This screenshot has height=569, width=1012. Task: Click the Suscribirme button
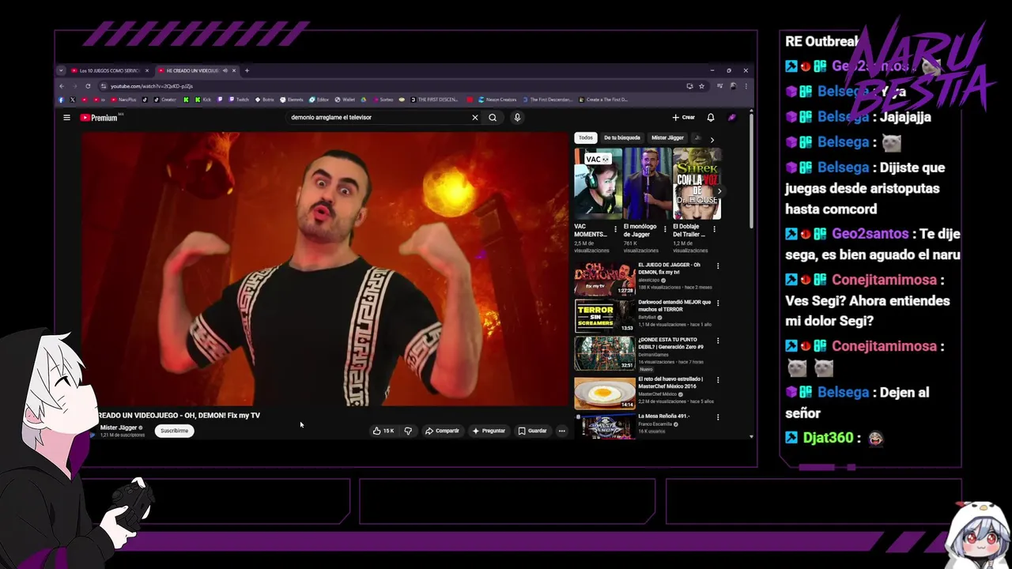(x=174, y=431)
